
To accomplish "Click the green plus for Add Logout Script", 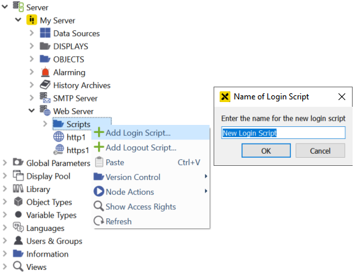I will pos(99,147).
